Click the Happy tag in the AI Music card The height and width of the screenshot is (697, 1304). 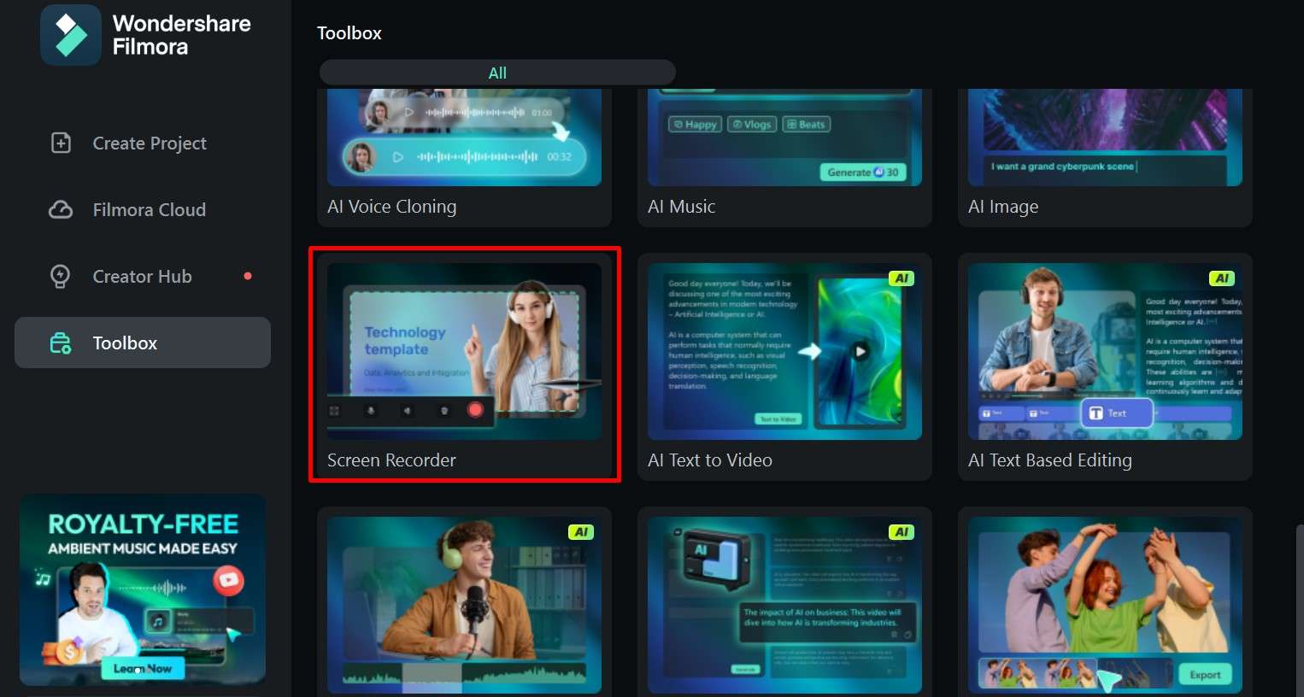click(695, 124)
